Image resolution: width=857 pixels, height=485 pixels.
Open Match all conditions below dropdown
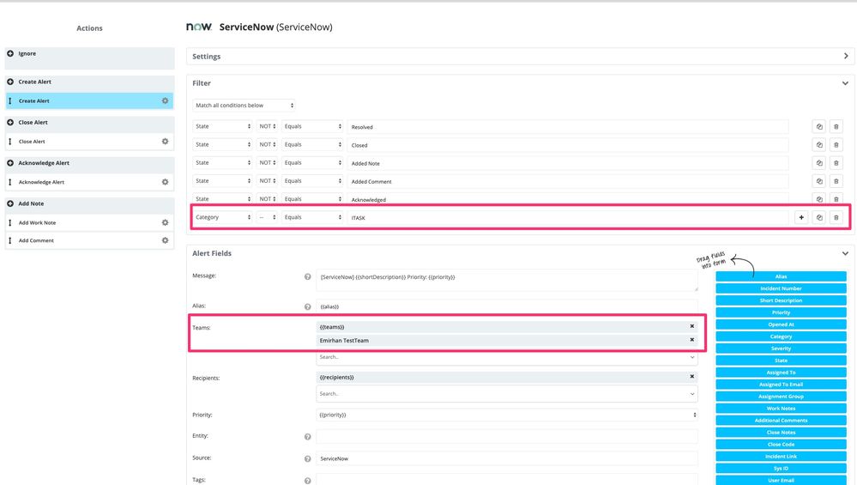[x=244, y=105]
